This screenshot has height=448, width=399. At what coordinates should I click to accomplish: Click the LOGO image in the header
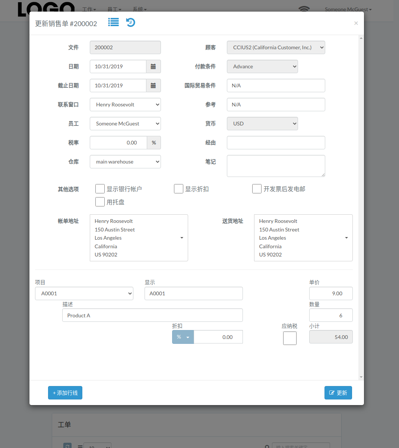click(46, 9)
